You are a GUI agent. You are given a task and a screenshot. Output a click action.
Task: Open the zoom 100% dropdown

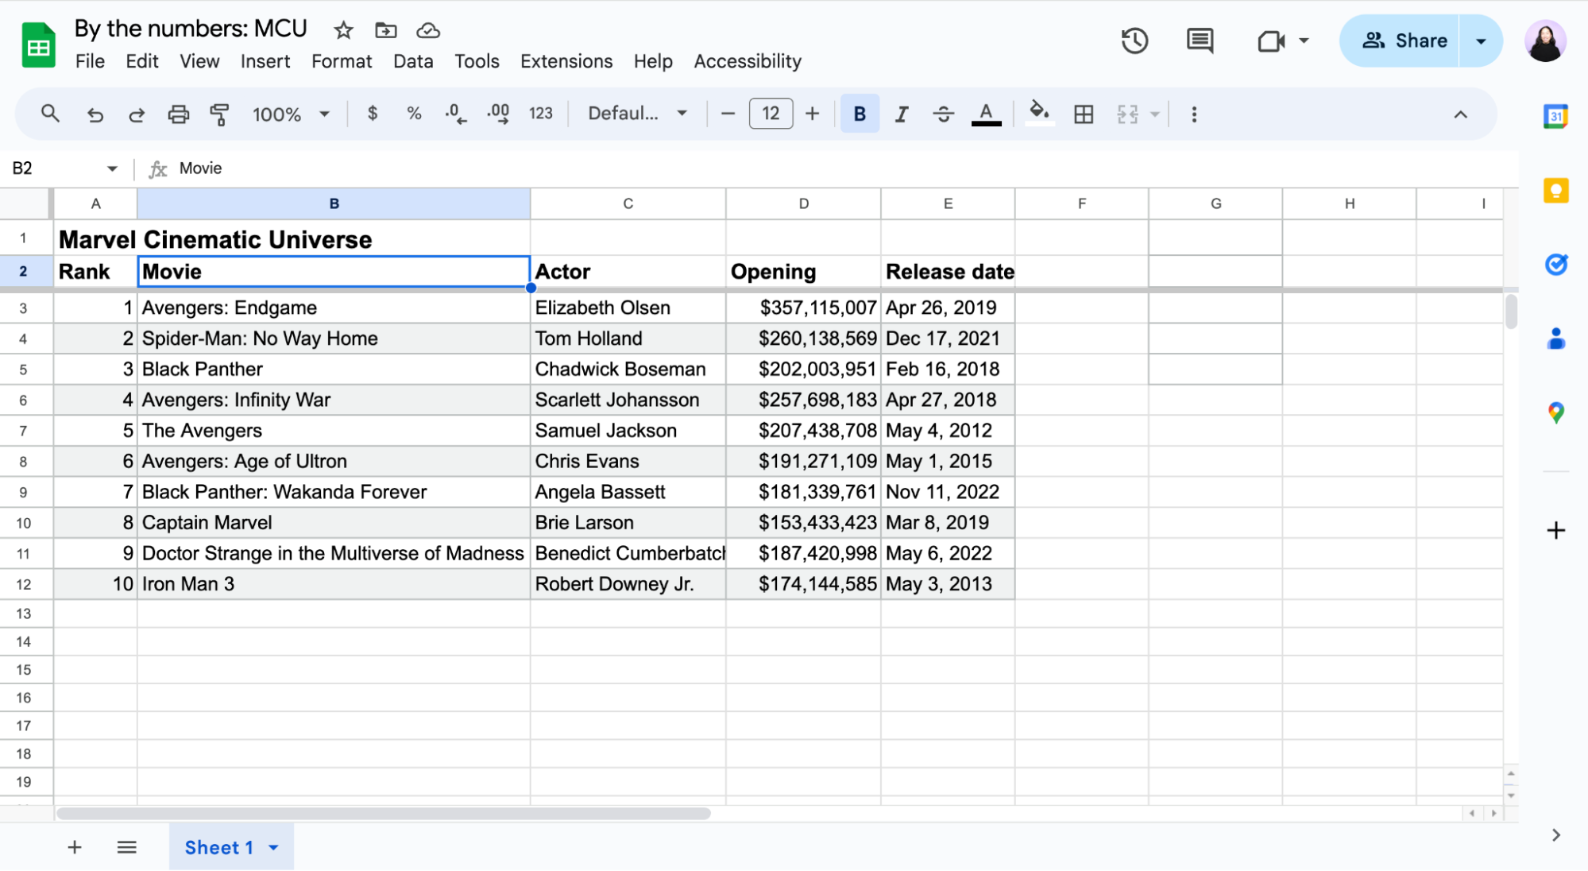[291, 114]
